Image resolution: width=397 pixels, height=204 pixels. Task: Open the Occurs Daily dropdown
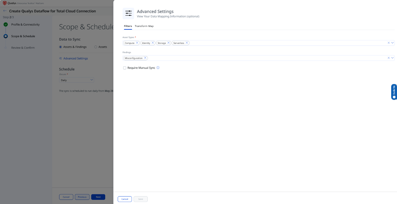point(77,80)
